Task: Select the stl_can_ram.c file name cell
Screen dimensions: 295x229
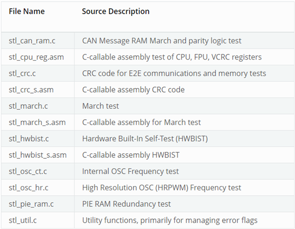Action: pos(32,41)
